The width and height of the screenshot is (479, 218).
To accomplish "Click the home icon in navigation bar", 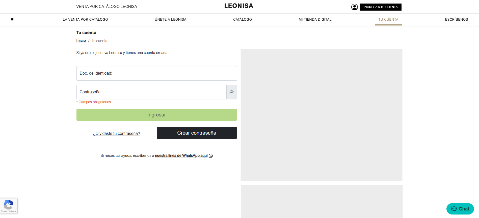I will pyautogui.click(x=12, y=19).
